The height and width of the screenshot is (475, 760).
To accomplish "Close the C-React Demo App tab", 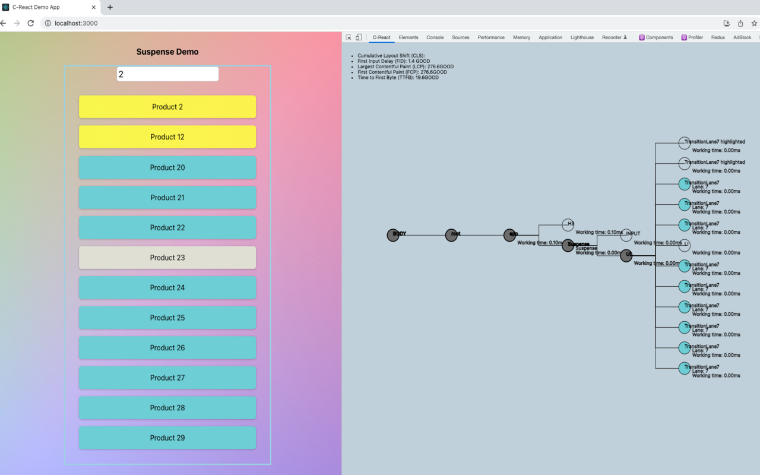I will [93, 7].
